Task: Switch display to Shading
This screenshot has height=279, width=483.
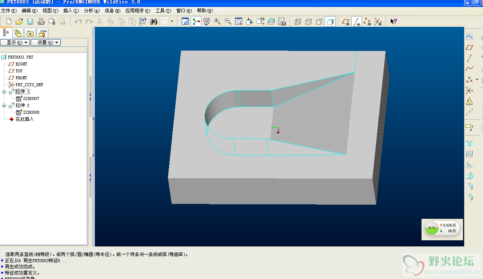Action: click(x=330, y=21)
